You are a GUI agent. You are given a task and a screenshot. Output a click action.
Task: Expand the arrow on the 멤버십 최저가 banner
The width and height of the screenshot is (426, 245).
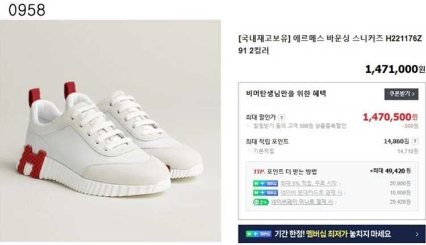(x=417, y=234)
